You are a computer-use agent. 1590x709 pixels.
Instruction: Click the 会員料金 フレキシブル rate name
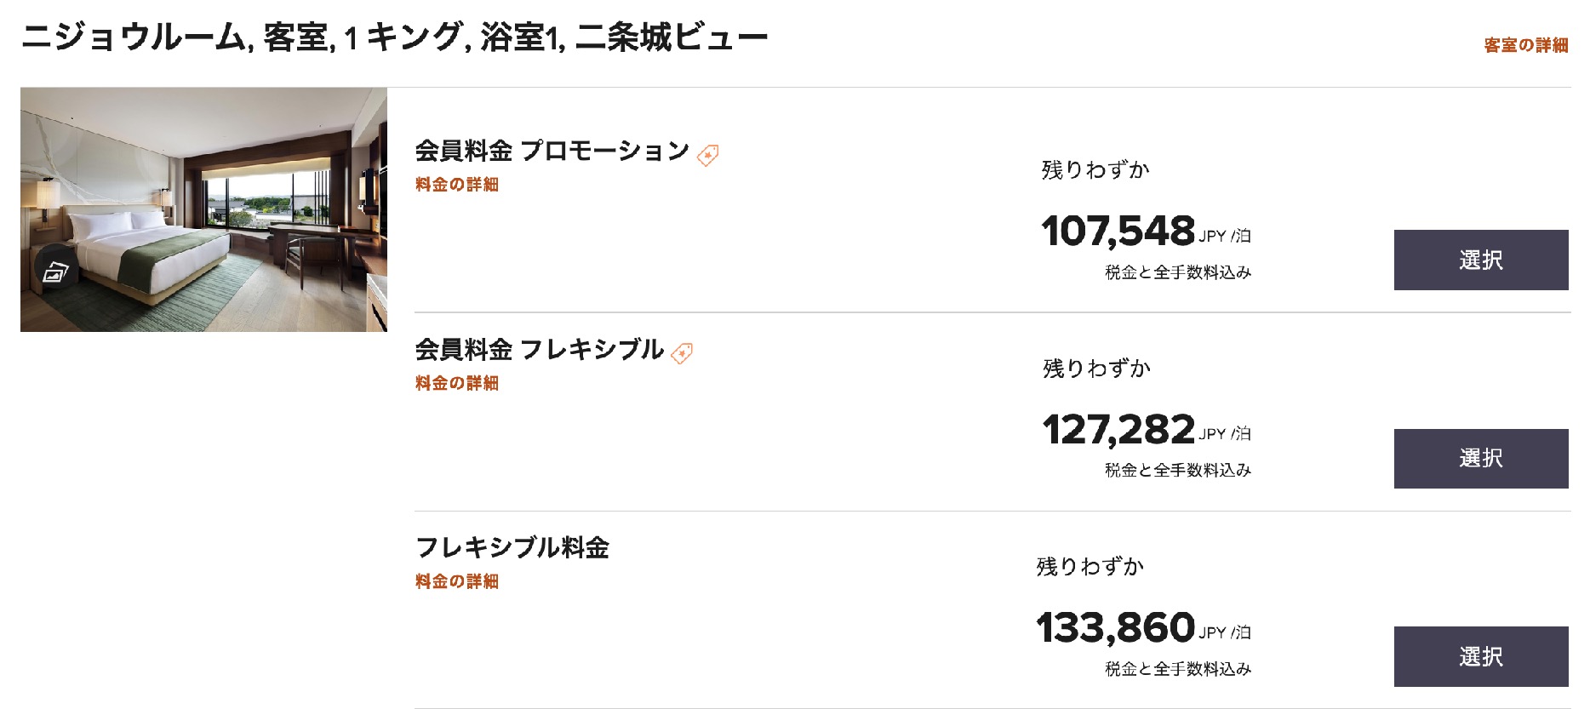[539, 350]
